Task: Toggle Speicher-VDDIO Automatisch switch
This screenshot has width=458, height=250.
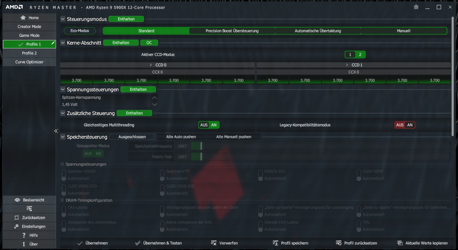Action: tap(64, 175)
